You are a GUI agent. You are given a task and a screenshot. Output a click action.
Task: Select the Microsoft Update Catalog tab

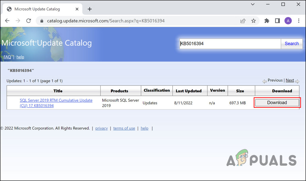pos(42,9)
